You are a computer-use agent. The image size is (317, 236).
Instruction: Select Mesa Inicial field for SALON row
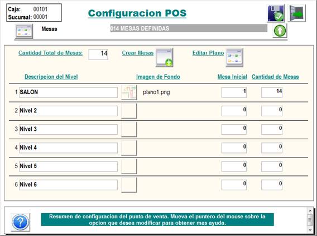coord(234,92)
